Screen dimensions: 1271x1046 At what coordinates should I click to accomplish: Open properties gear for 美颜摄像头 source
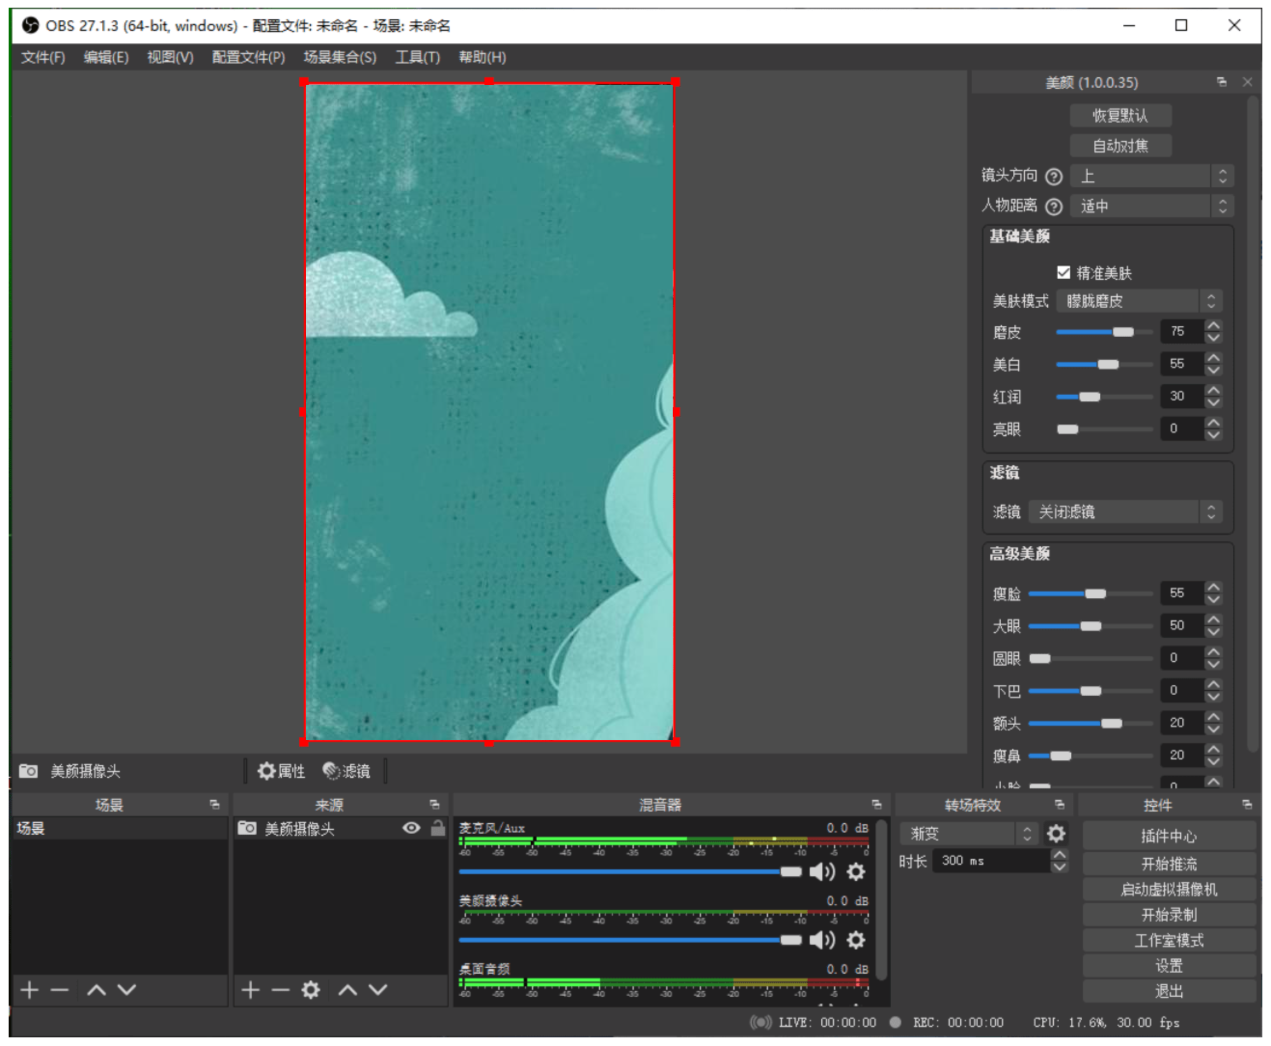(281, 771)
